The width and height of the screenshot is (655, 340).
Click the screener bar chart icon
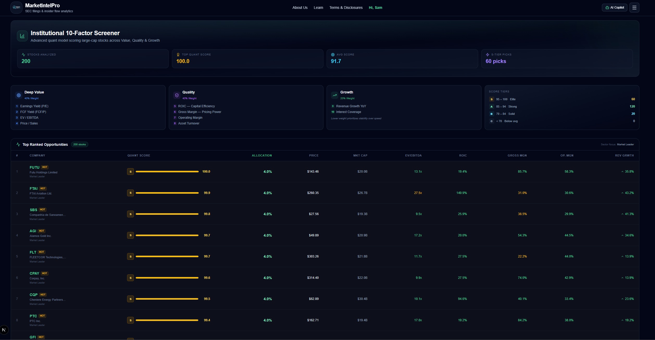click(22, 36)
